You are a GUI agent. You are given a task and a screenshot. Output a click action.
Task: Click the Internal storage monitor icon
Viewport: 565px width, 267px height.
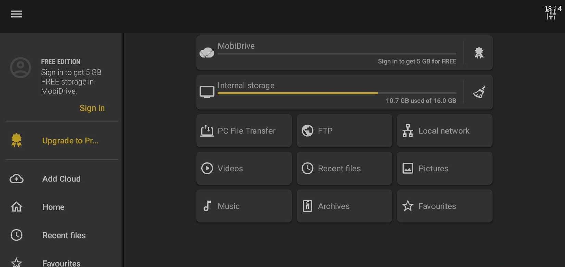click(x=207, y=92)
